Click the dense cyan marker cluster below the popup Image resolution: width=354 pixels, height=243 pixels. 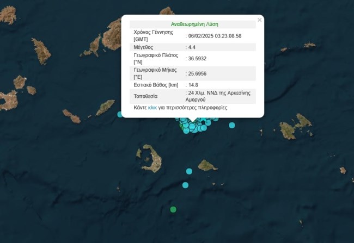[x=194, y=126]
